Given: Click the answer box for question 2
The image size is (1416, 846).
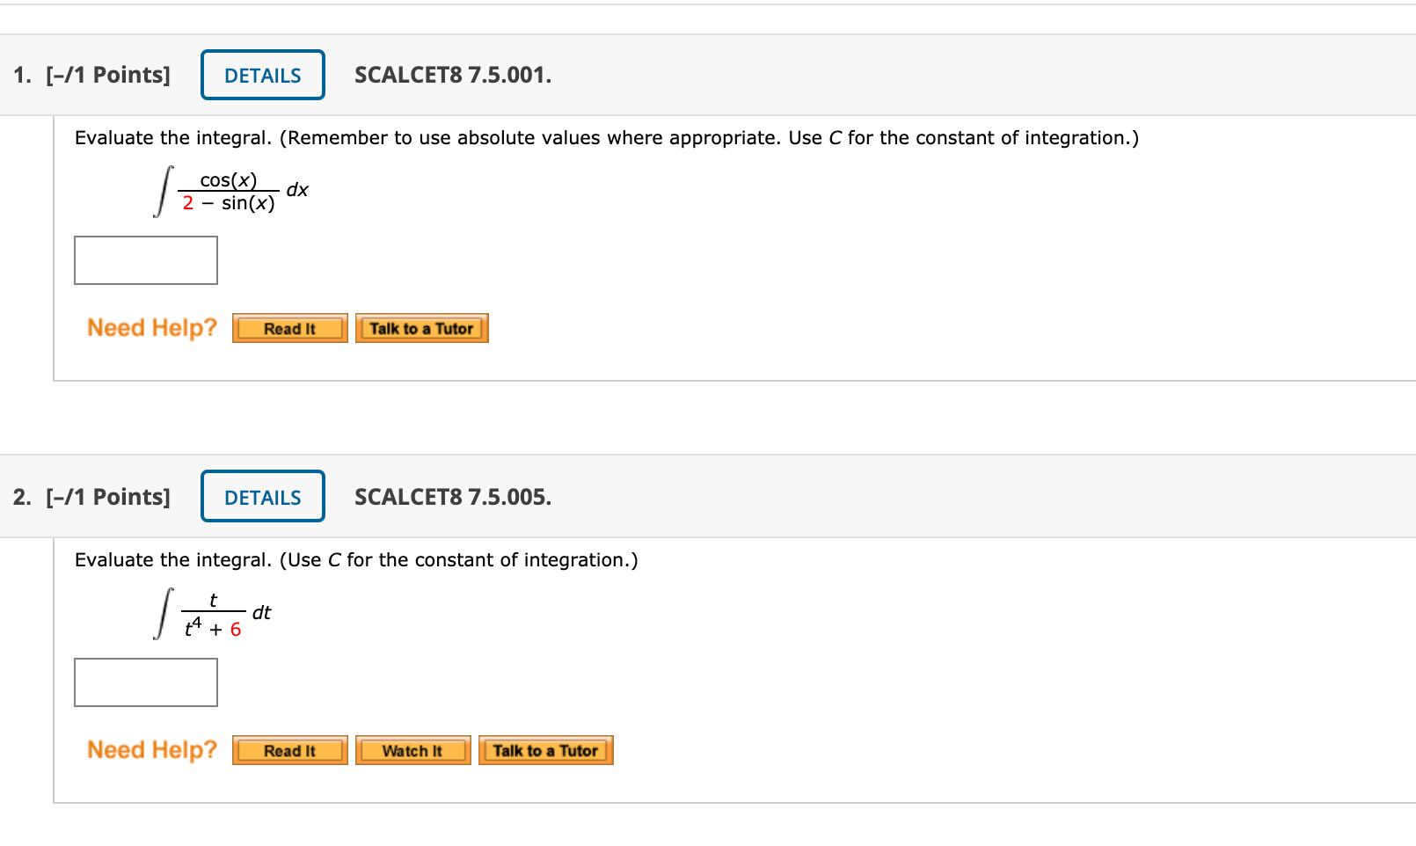Looking at the screenshot, I should [145, 682].
